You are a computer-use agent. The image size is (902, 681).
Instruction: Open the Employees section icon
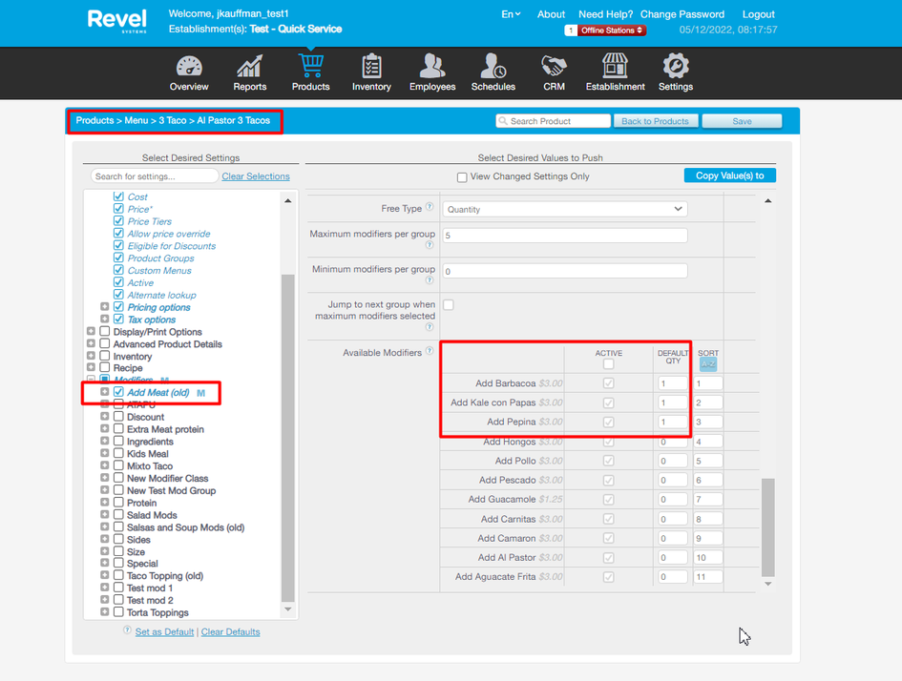(432, 67)
